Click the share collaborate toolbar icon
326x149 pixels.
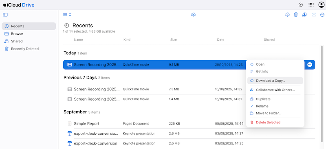pos(304,15)
